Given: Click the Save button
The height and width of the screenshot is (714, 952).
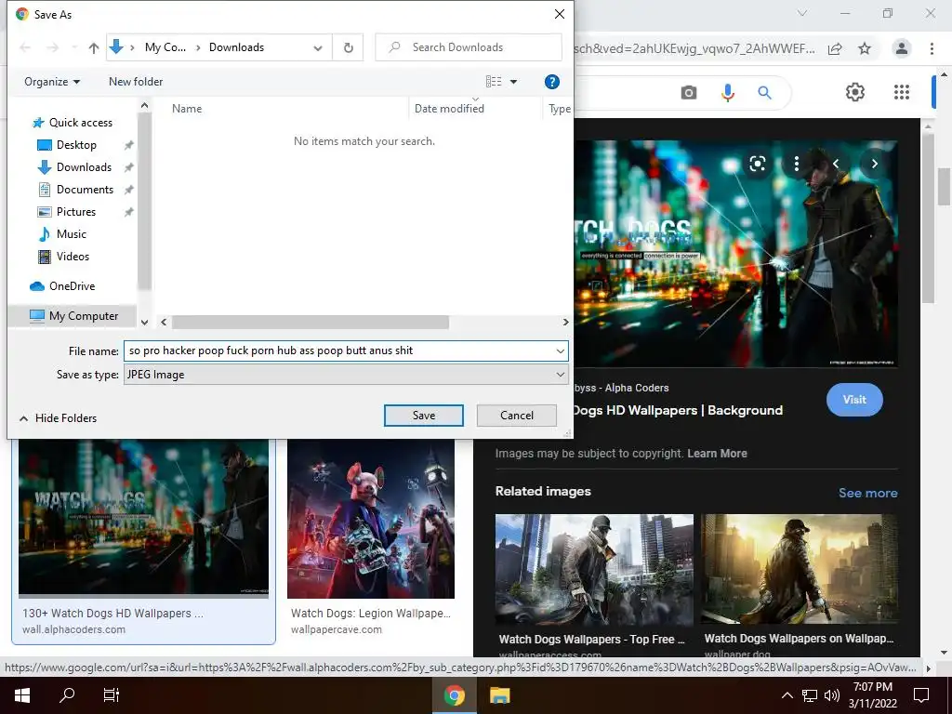Looking at the screenshot, I should pyautogui.click(x=423, y=416).
